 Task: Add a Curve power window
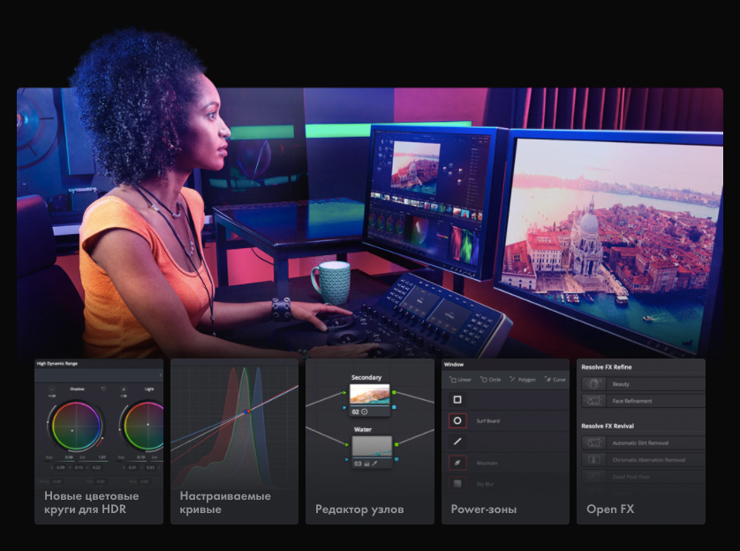tap(554, 380)
